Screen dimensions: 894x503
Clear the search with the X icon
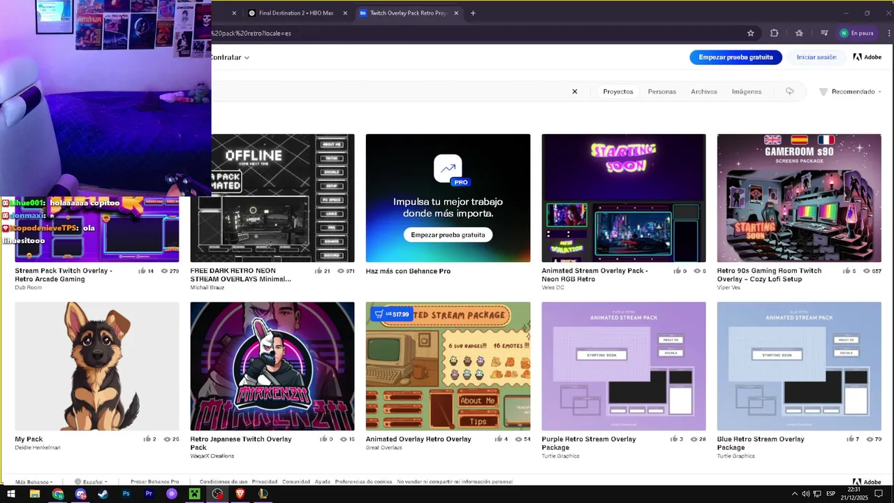coord(575,92)
